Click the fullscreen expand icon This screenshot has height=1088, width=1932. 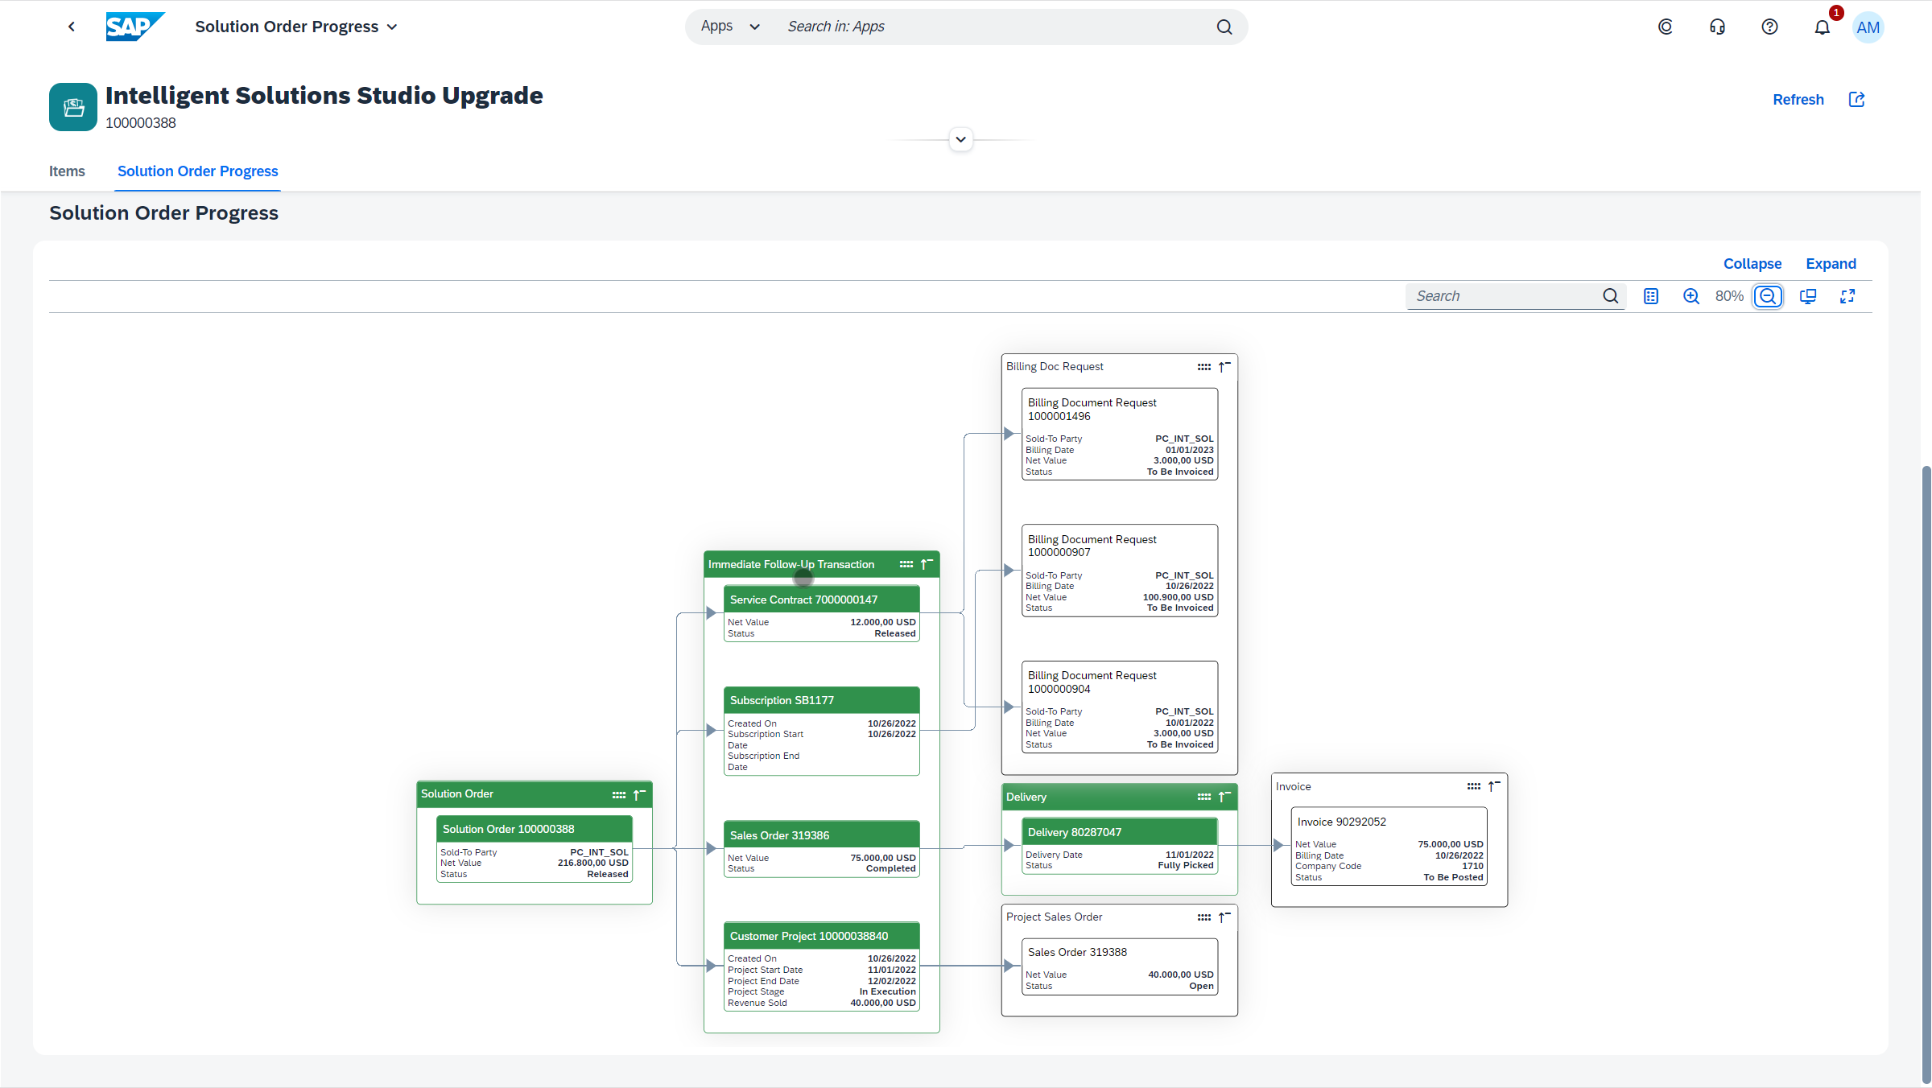pyautogui.click(x=1848, y=296)
